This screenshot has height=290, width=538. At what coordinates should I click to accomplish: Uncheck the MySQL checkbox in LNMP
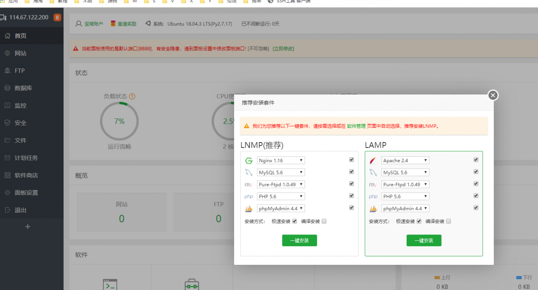351,171
